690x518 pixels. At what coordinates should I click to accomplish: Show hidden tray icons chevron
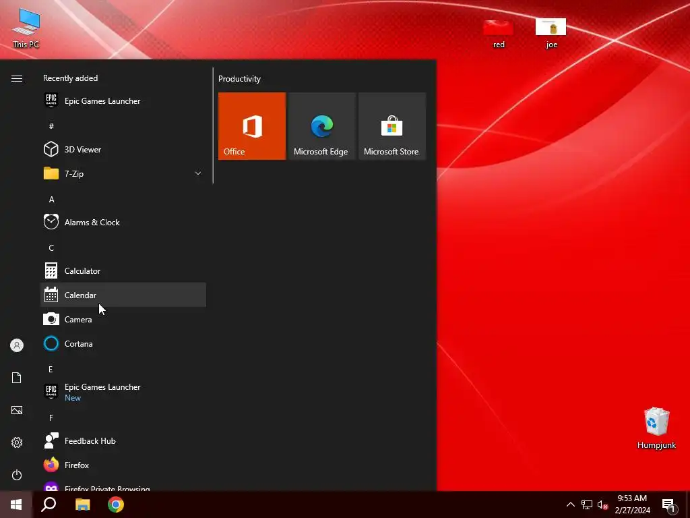(570, 505)
